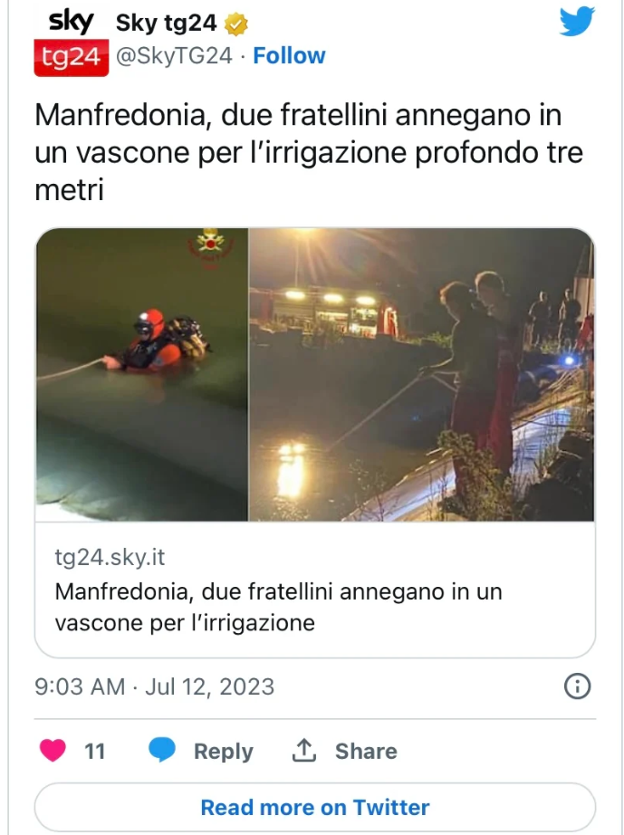Click the gold verified badge
This screenshot has width=624, height=835.
[x=235, y=24]
